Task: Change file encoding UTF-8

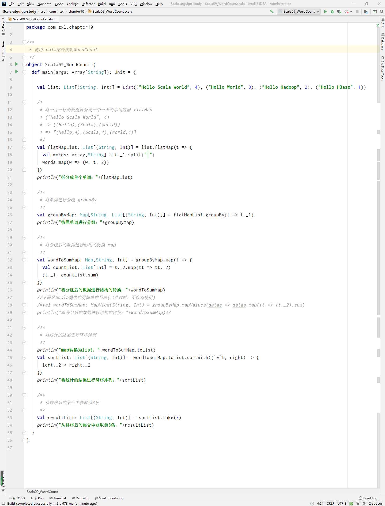Action: point(342,504)
